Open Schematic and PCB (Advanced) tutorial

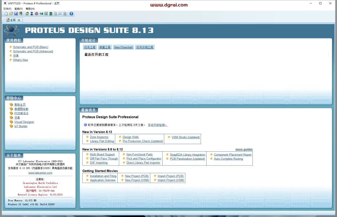click(33, 51)
